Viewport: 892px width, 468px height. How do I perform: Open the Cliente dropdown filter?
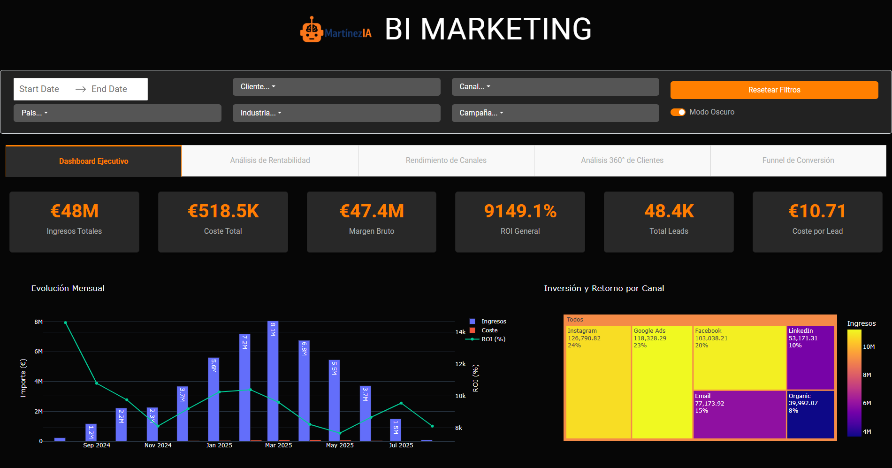click(336, 87)
